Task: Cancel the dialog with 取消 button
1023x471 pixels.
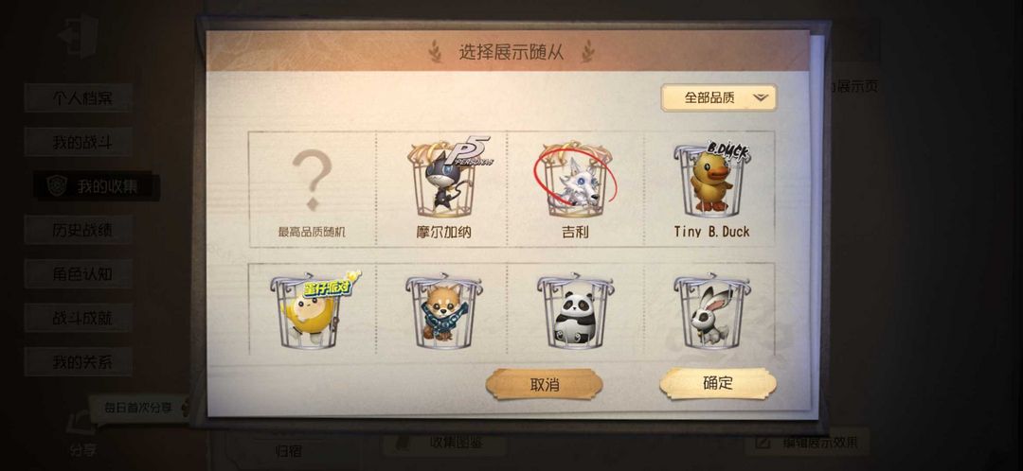Action: pos(544,384)
